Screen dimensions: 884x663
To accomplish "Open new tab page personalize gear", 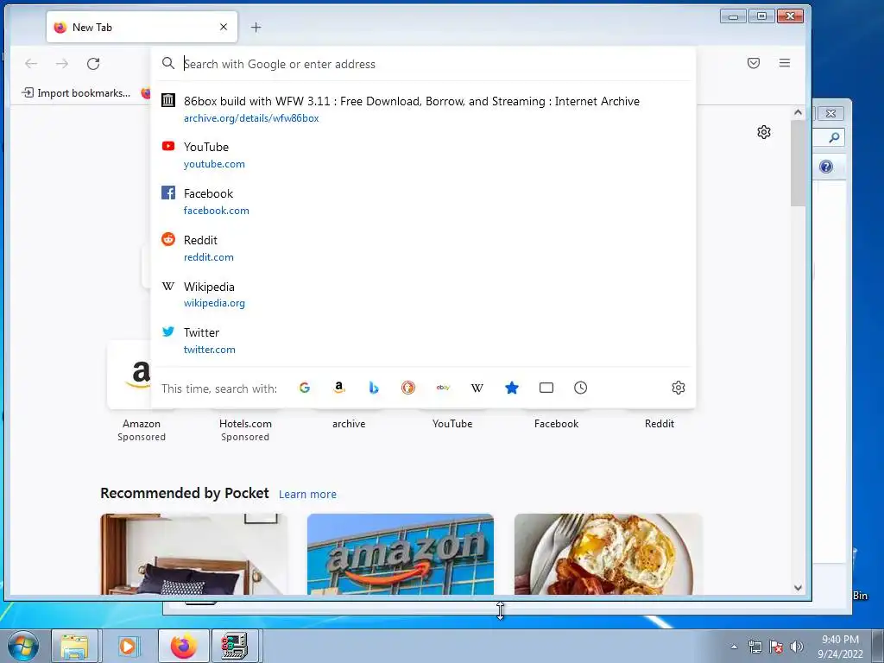I will click(764, 132).
